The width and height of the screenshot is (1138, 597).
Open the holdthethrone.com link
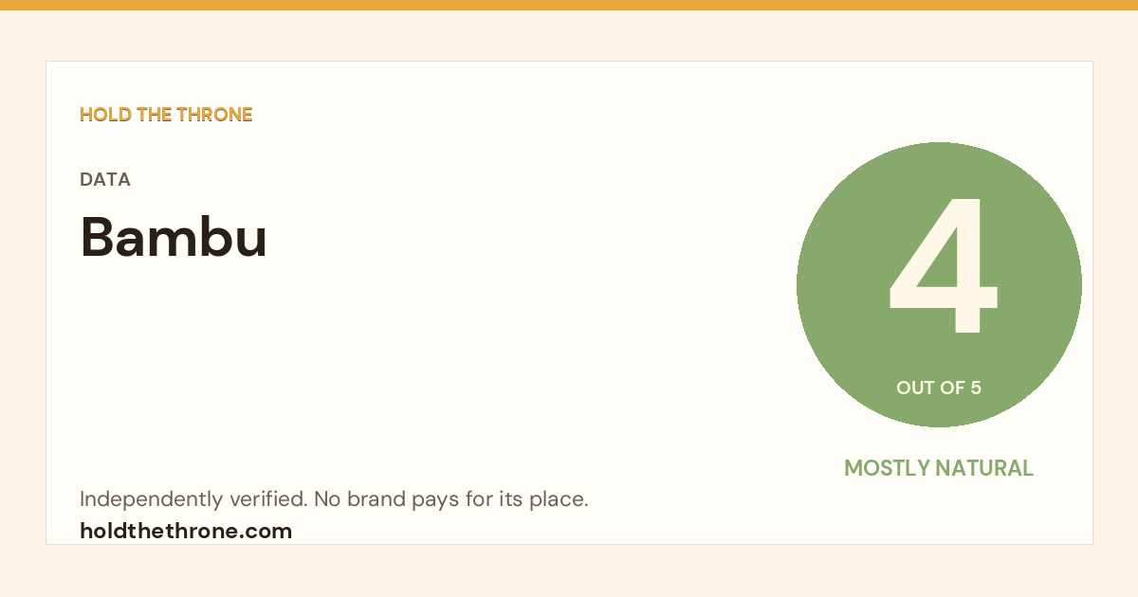(x=186, y=531)
